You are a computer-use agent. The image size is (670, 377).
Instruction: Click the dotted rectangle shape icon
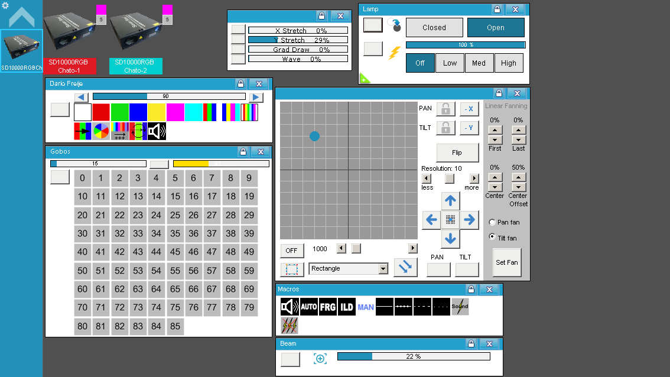pyautogui.click(x=292, y=269)
